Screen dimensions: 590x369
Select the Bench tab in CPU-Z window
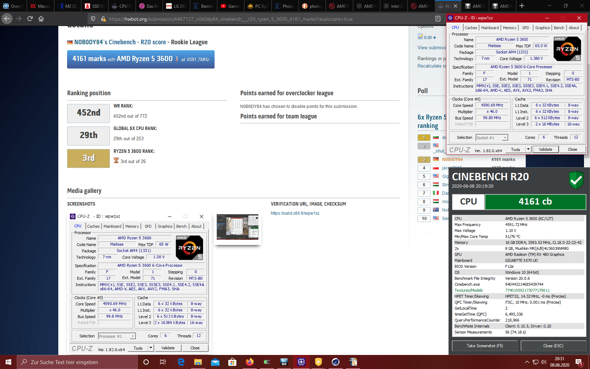(x=559, y=28)
